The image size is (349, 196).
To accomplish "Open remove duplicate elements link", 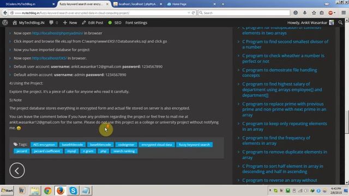I will pos(285,155).
